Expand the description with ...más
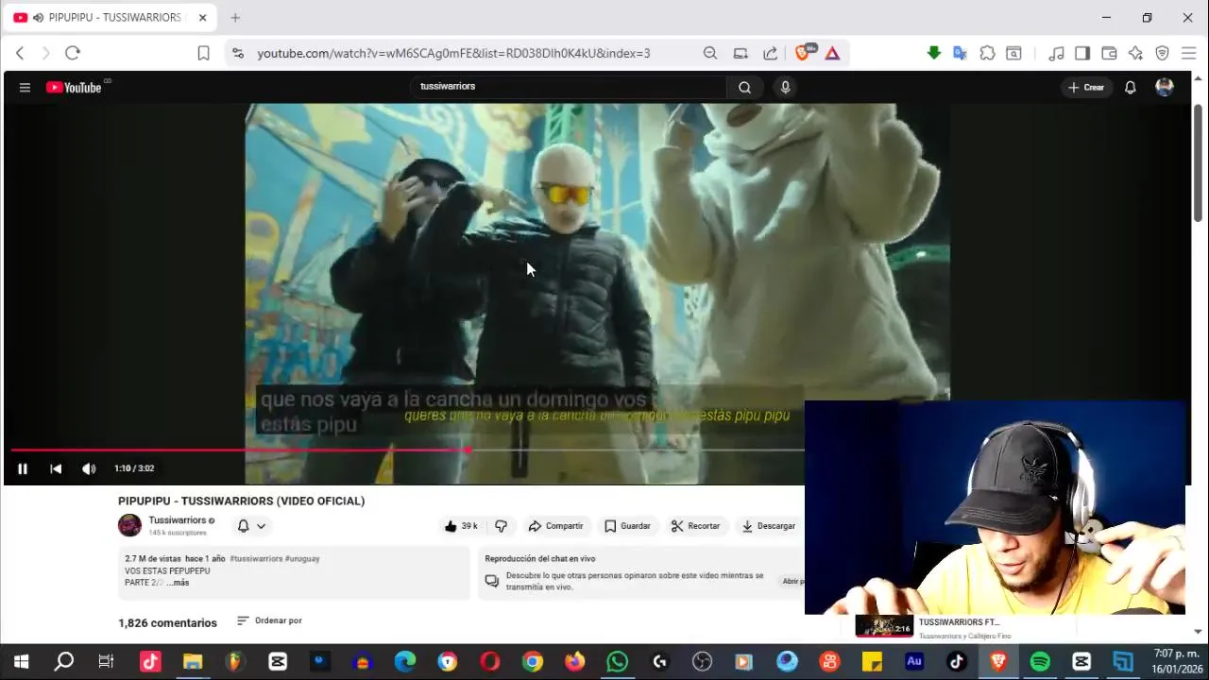Viewport: 1209px width, 680px height. click(178, 583)
